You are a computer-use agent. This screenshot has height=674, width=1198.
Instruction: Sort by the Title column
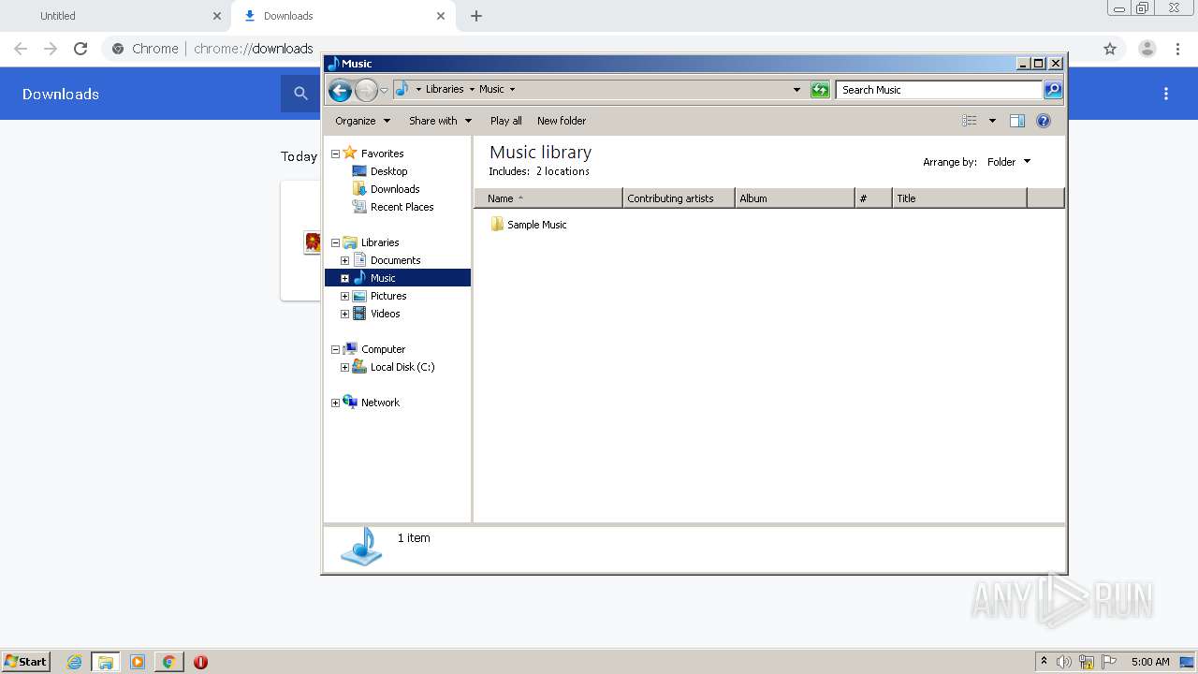[x=959, y=198]
